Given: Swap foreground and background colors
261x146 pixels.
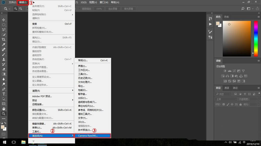Looking at the screenshot, I should pyautogui.click(x=5, y=123).
